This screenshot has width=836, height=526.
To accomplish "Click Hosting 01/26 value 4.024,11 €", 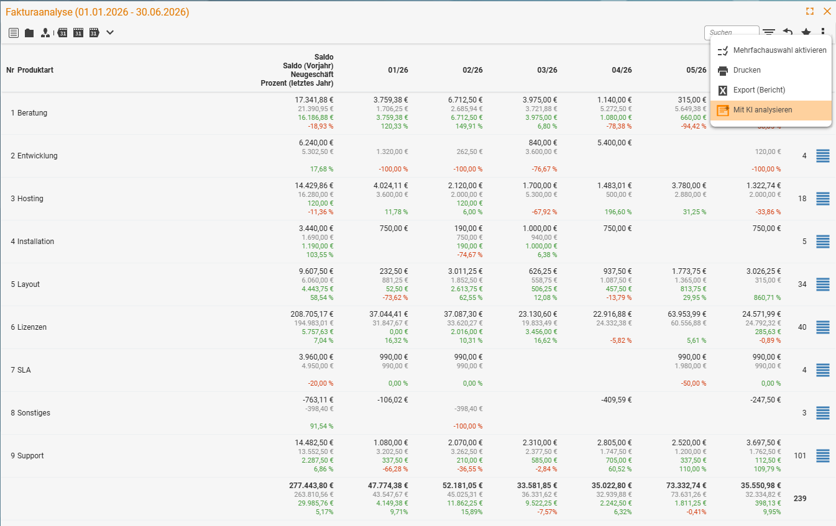I will coord(391,185).
